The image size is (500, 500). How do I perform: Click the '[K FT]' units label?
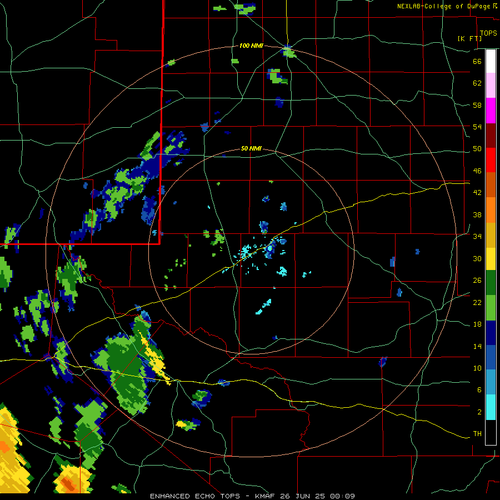469,38
